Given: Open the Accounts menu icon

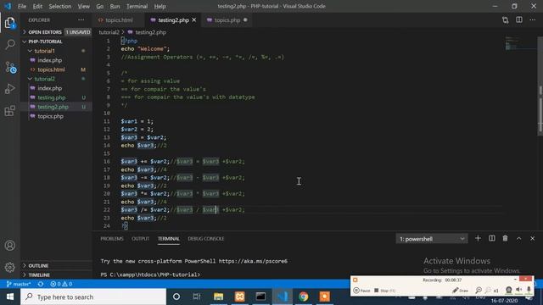Looking at the screenshot, I should click(x=10, y=246).
